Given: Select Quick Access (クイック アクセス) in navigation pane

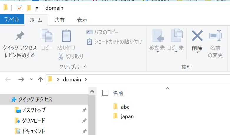Looking at the screenshot, I should click(x=44, y=99).
